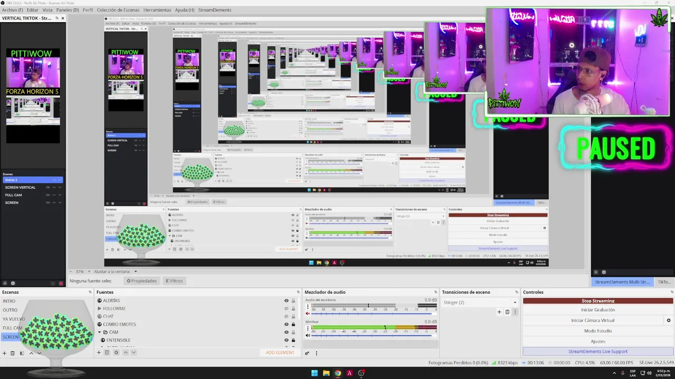
Task: Remove scene transition with trash icon
Action: 507,312
